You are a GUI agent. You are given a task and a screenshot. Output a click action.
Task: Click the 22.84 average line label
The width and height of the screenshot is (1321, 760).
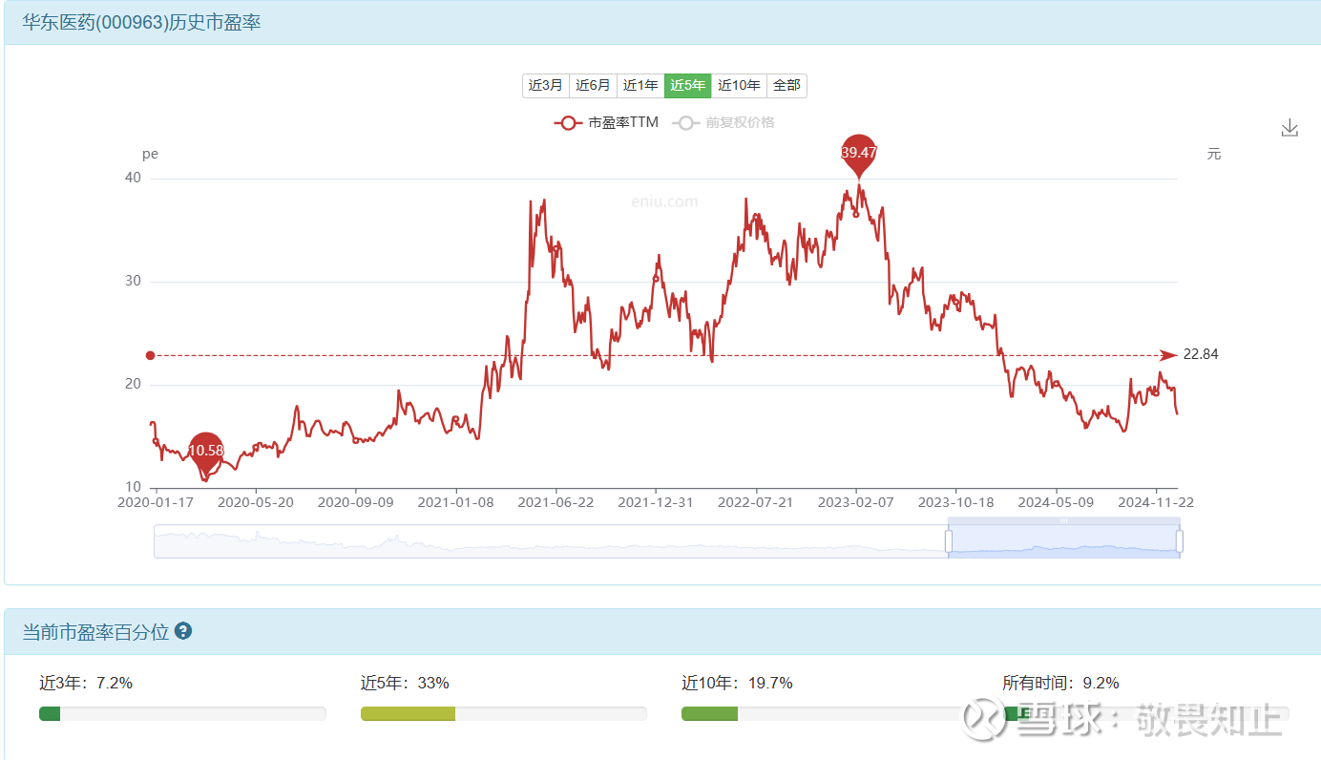(1201, 354)
